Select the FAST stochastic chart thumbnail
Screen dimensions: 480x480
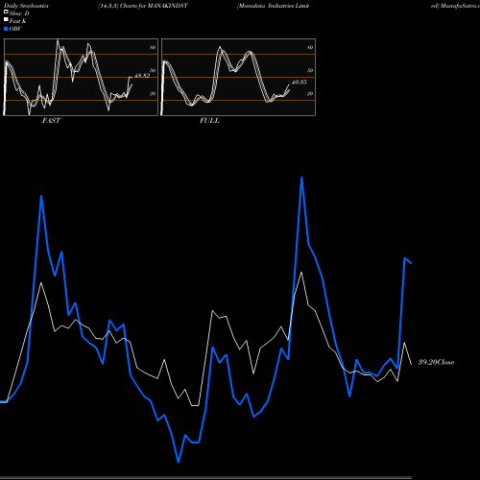[x=81, y=77]
